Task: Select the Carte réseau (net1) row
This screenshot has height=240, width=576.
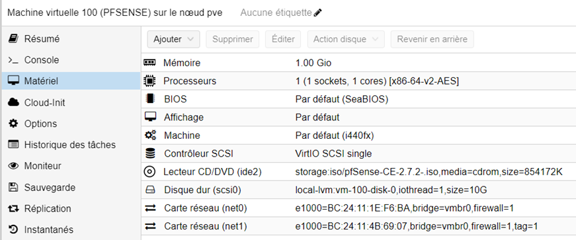Action: [x=358, y=226]
